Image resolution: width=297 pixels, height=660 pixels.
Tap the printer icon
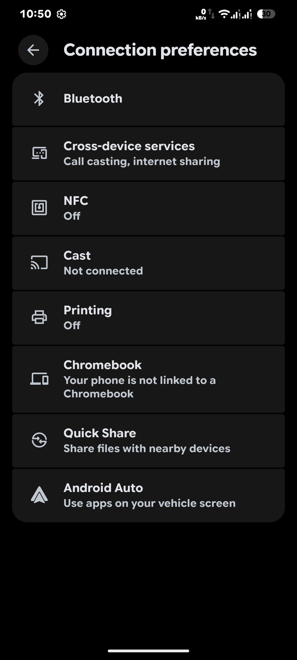39,317
